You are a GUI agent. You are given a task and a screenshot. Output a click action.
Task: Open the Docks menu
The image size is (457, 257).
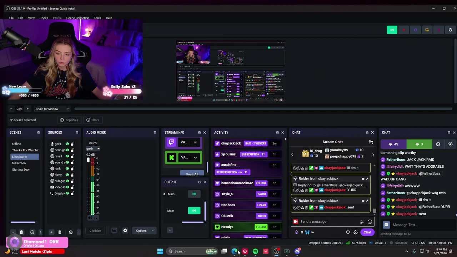point(44,18)
